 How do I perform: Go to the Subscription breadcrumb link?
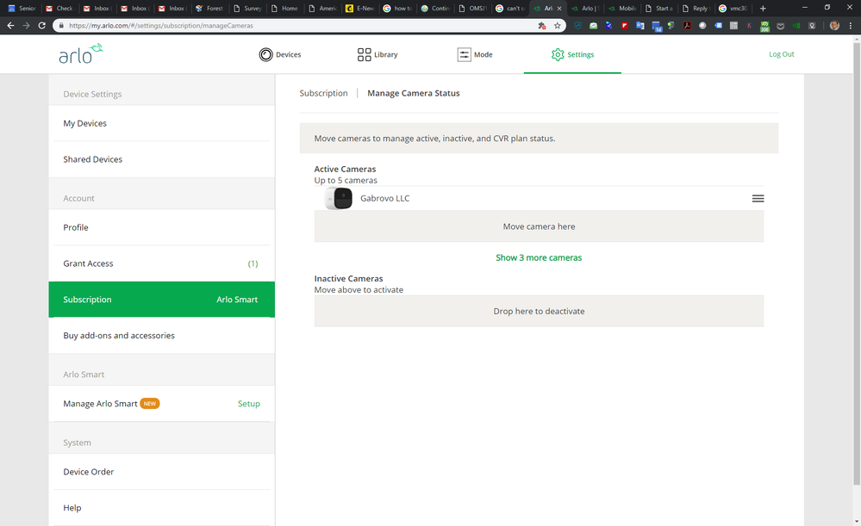pos(323,93)
